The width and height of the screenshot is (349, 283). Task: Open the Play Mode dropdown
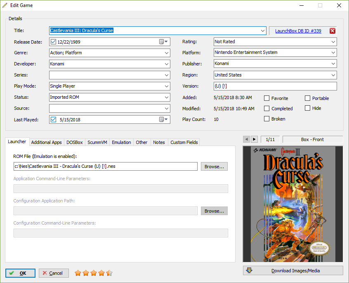click(x=167, y=86)
